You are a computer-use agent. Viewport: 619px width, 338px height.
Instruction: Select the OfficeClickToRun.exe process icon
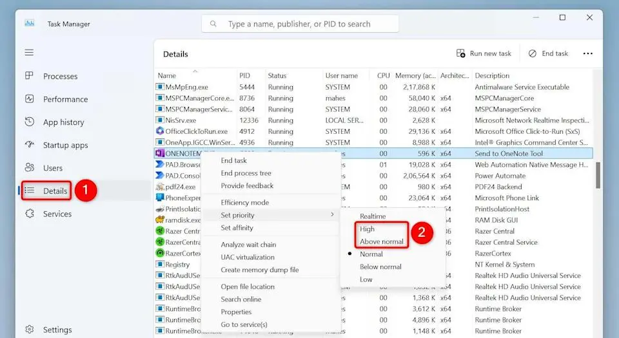[160, 131]
